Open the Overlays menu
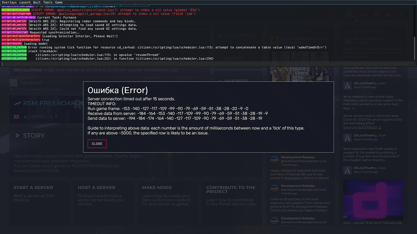Screen dimensions: 417x234 pos(8,2)
